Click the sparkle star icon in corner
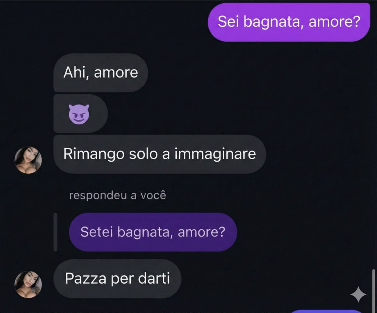 [358, 294]
